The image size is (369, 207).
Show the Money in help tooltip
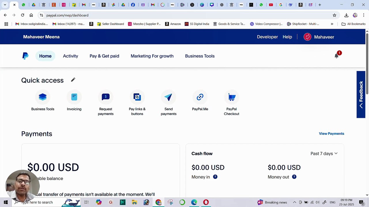click(215, 177)
